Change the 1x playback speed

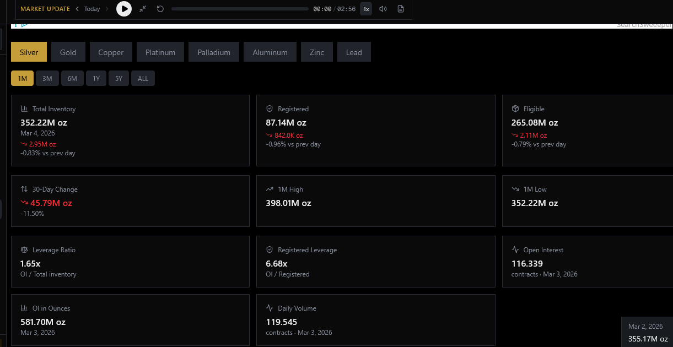[x=366, y=9]
